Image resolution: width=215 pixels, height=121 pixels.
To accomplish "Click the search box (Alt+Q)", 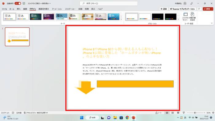I will point(109,3).
